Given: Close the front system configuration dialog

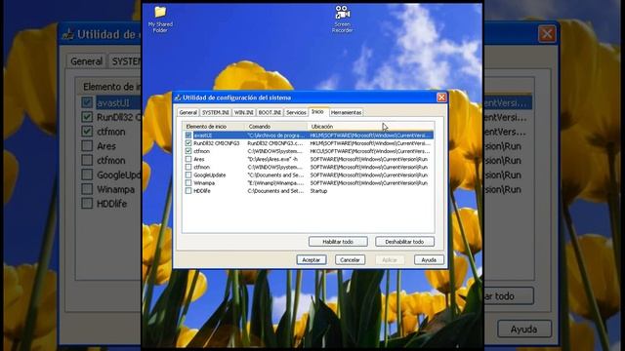Looking at the screenshot, I should click(441, 97).
